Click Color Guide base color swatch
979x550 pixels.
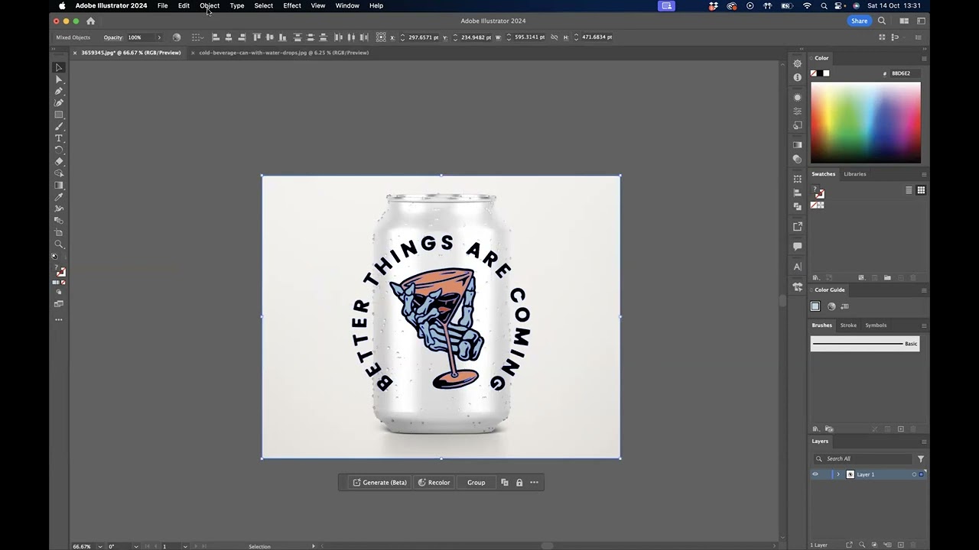[x=815, y=306]
